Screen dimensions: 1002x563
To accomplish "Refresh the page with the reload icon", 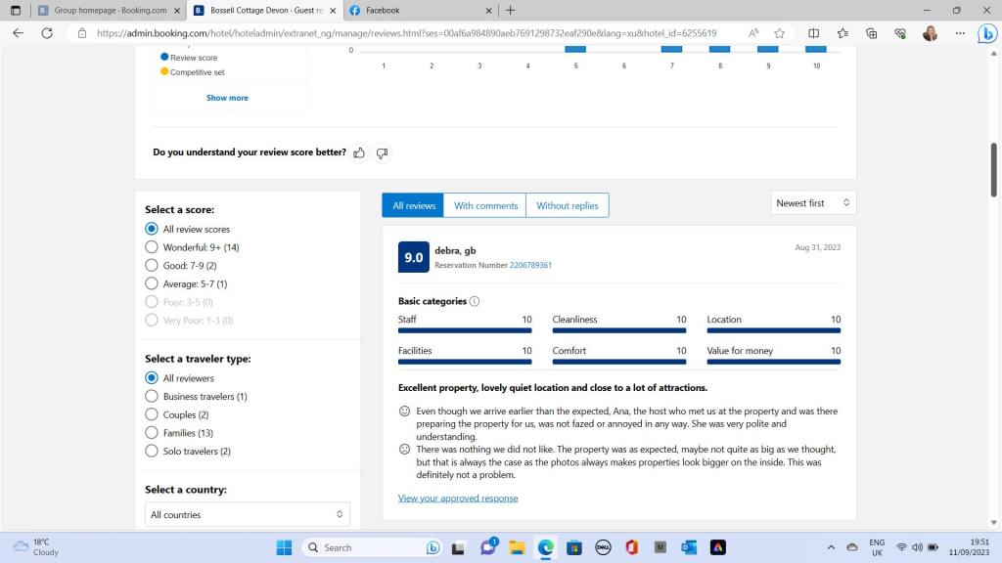I will [46, 32].
